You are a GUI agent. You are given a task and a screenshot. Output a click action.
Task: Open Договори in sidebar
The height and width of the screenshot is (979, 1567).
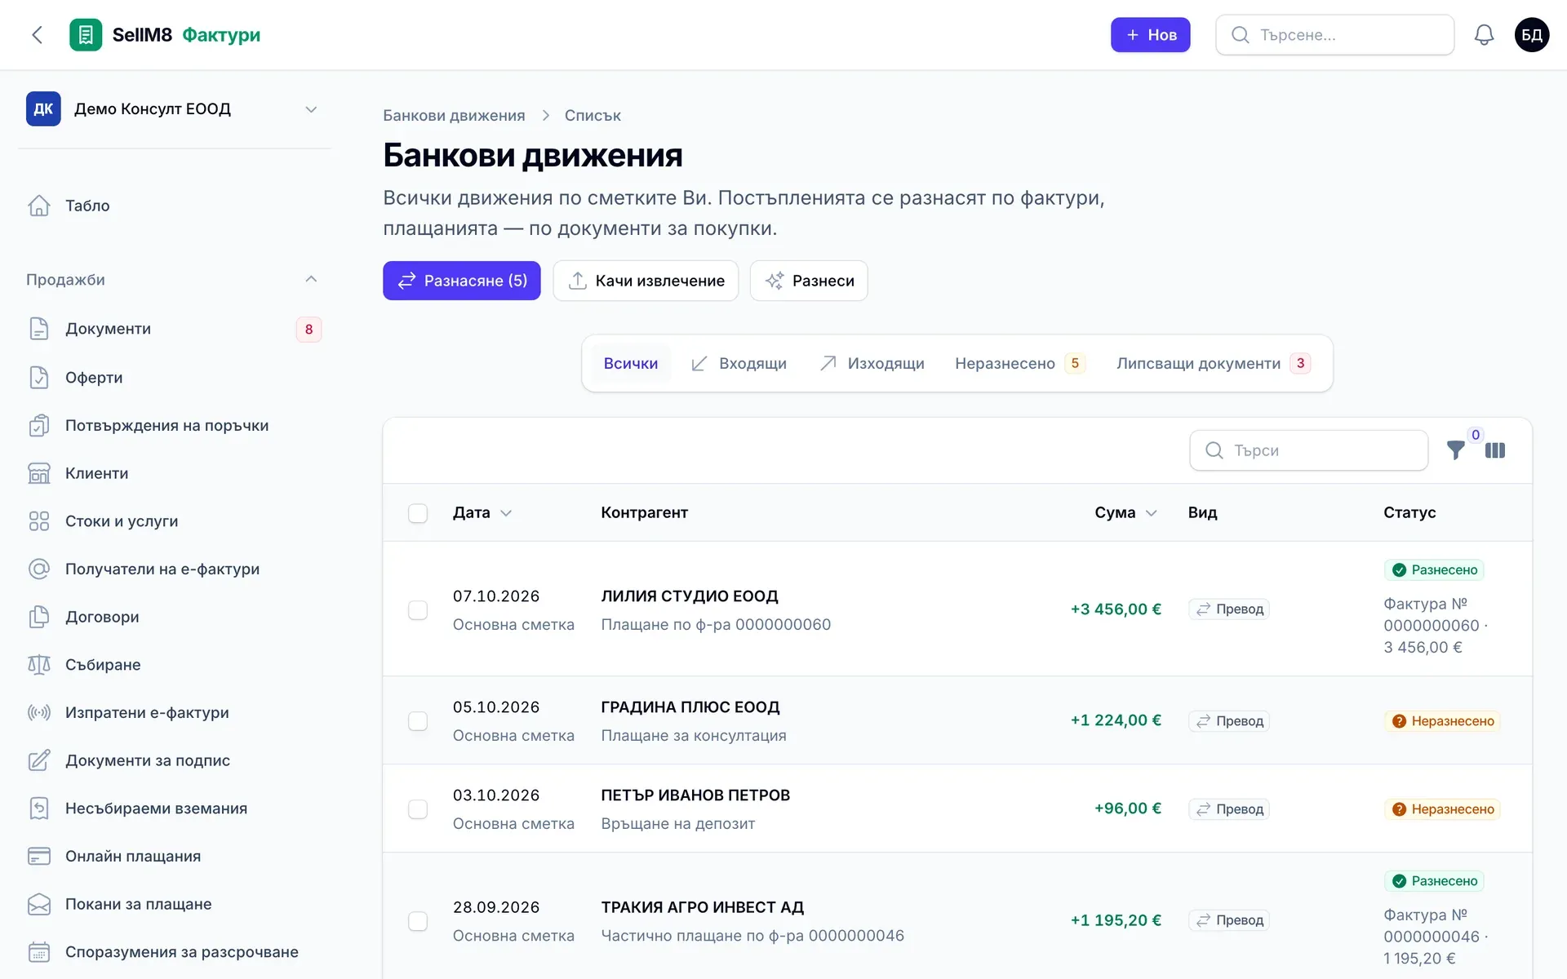(174, 617)
